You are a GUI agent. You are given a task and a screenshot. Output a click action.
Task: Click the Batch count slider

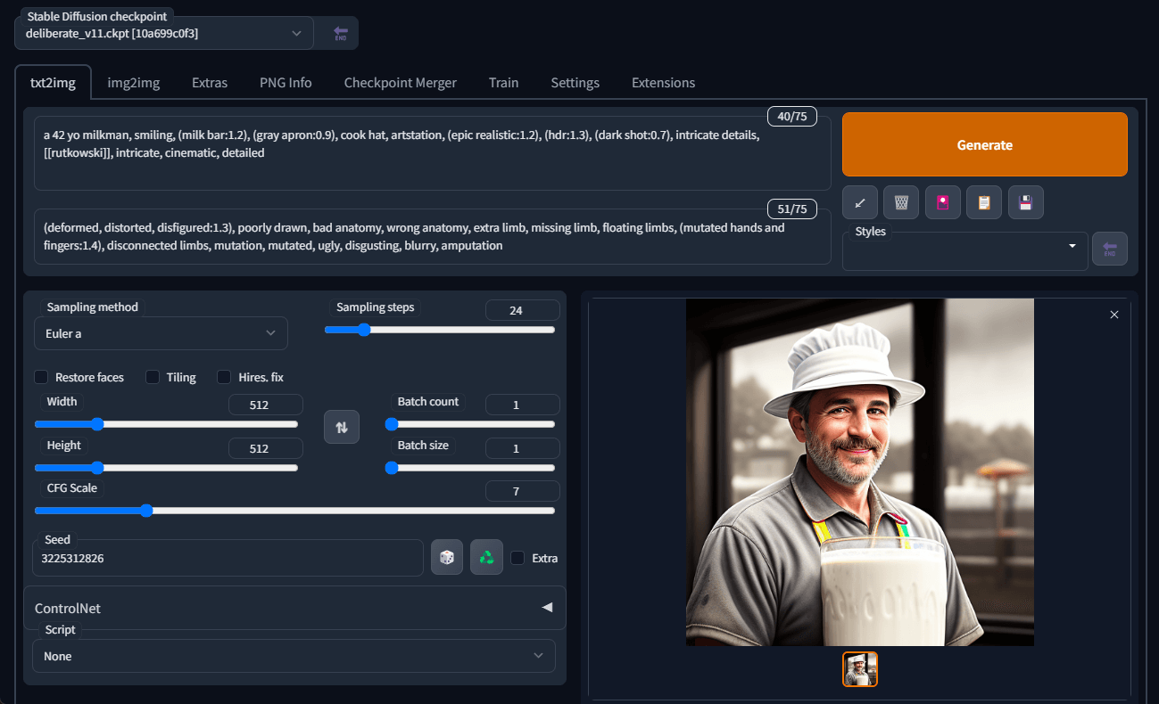(x=470, y=424)
